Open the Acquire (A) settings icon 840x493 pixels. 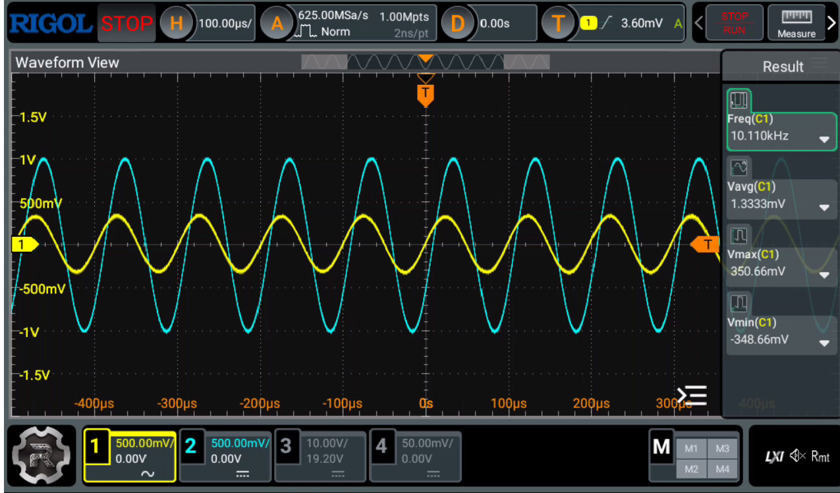[277, 24]
